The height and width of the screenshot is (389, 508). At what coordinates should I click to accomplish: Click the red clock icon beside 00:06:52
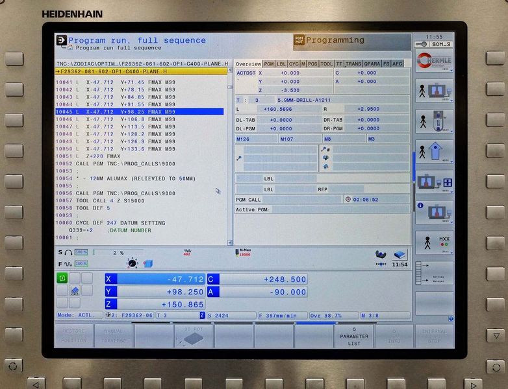tap(348, 200)
